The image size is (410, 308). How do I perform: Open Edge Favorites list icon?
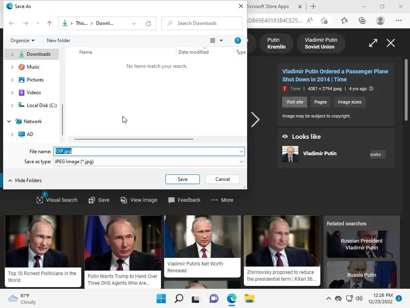344,20
